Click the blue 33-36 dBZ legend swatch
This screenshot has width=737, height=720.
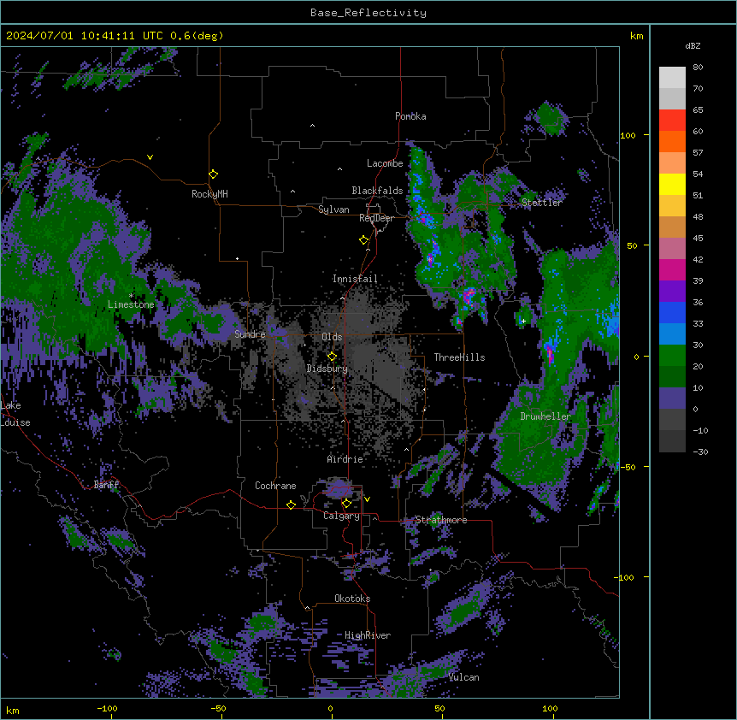(x=672, y=312)
